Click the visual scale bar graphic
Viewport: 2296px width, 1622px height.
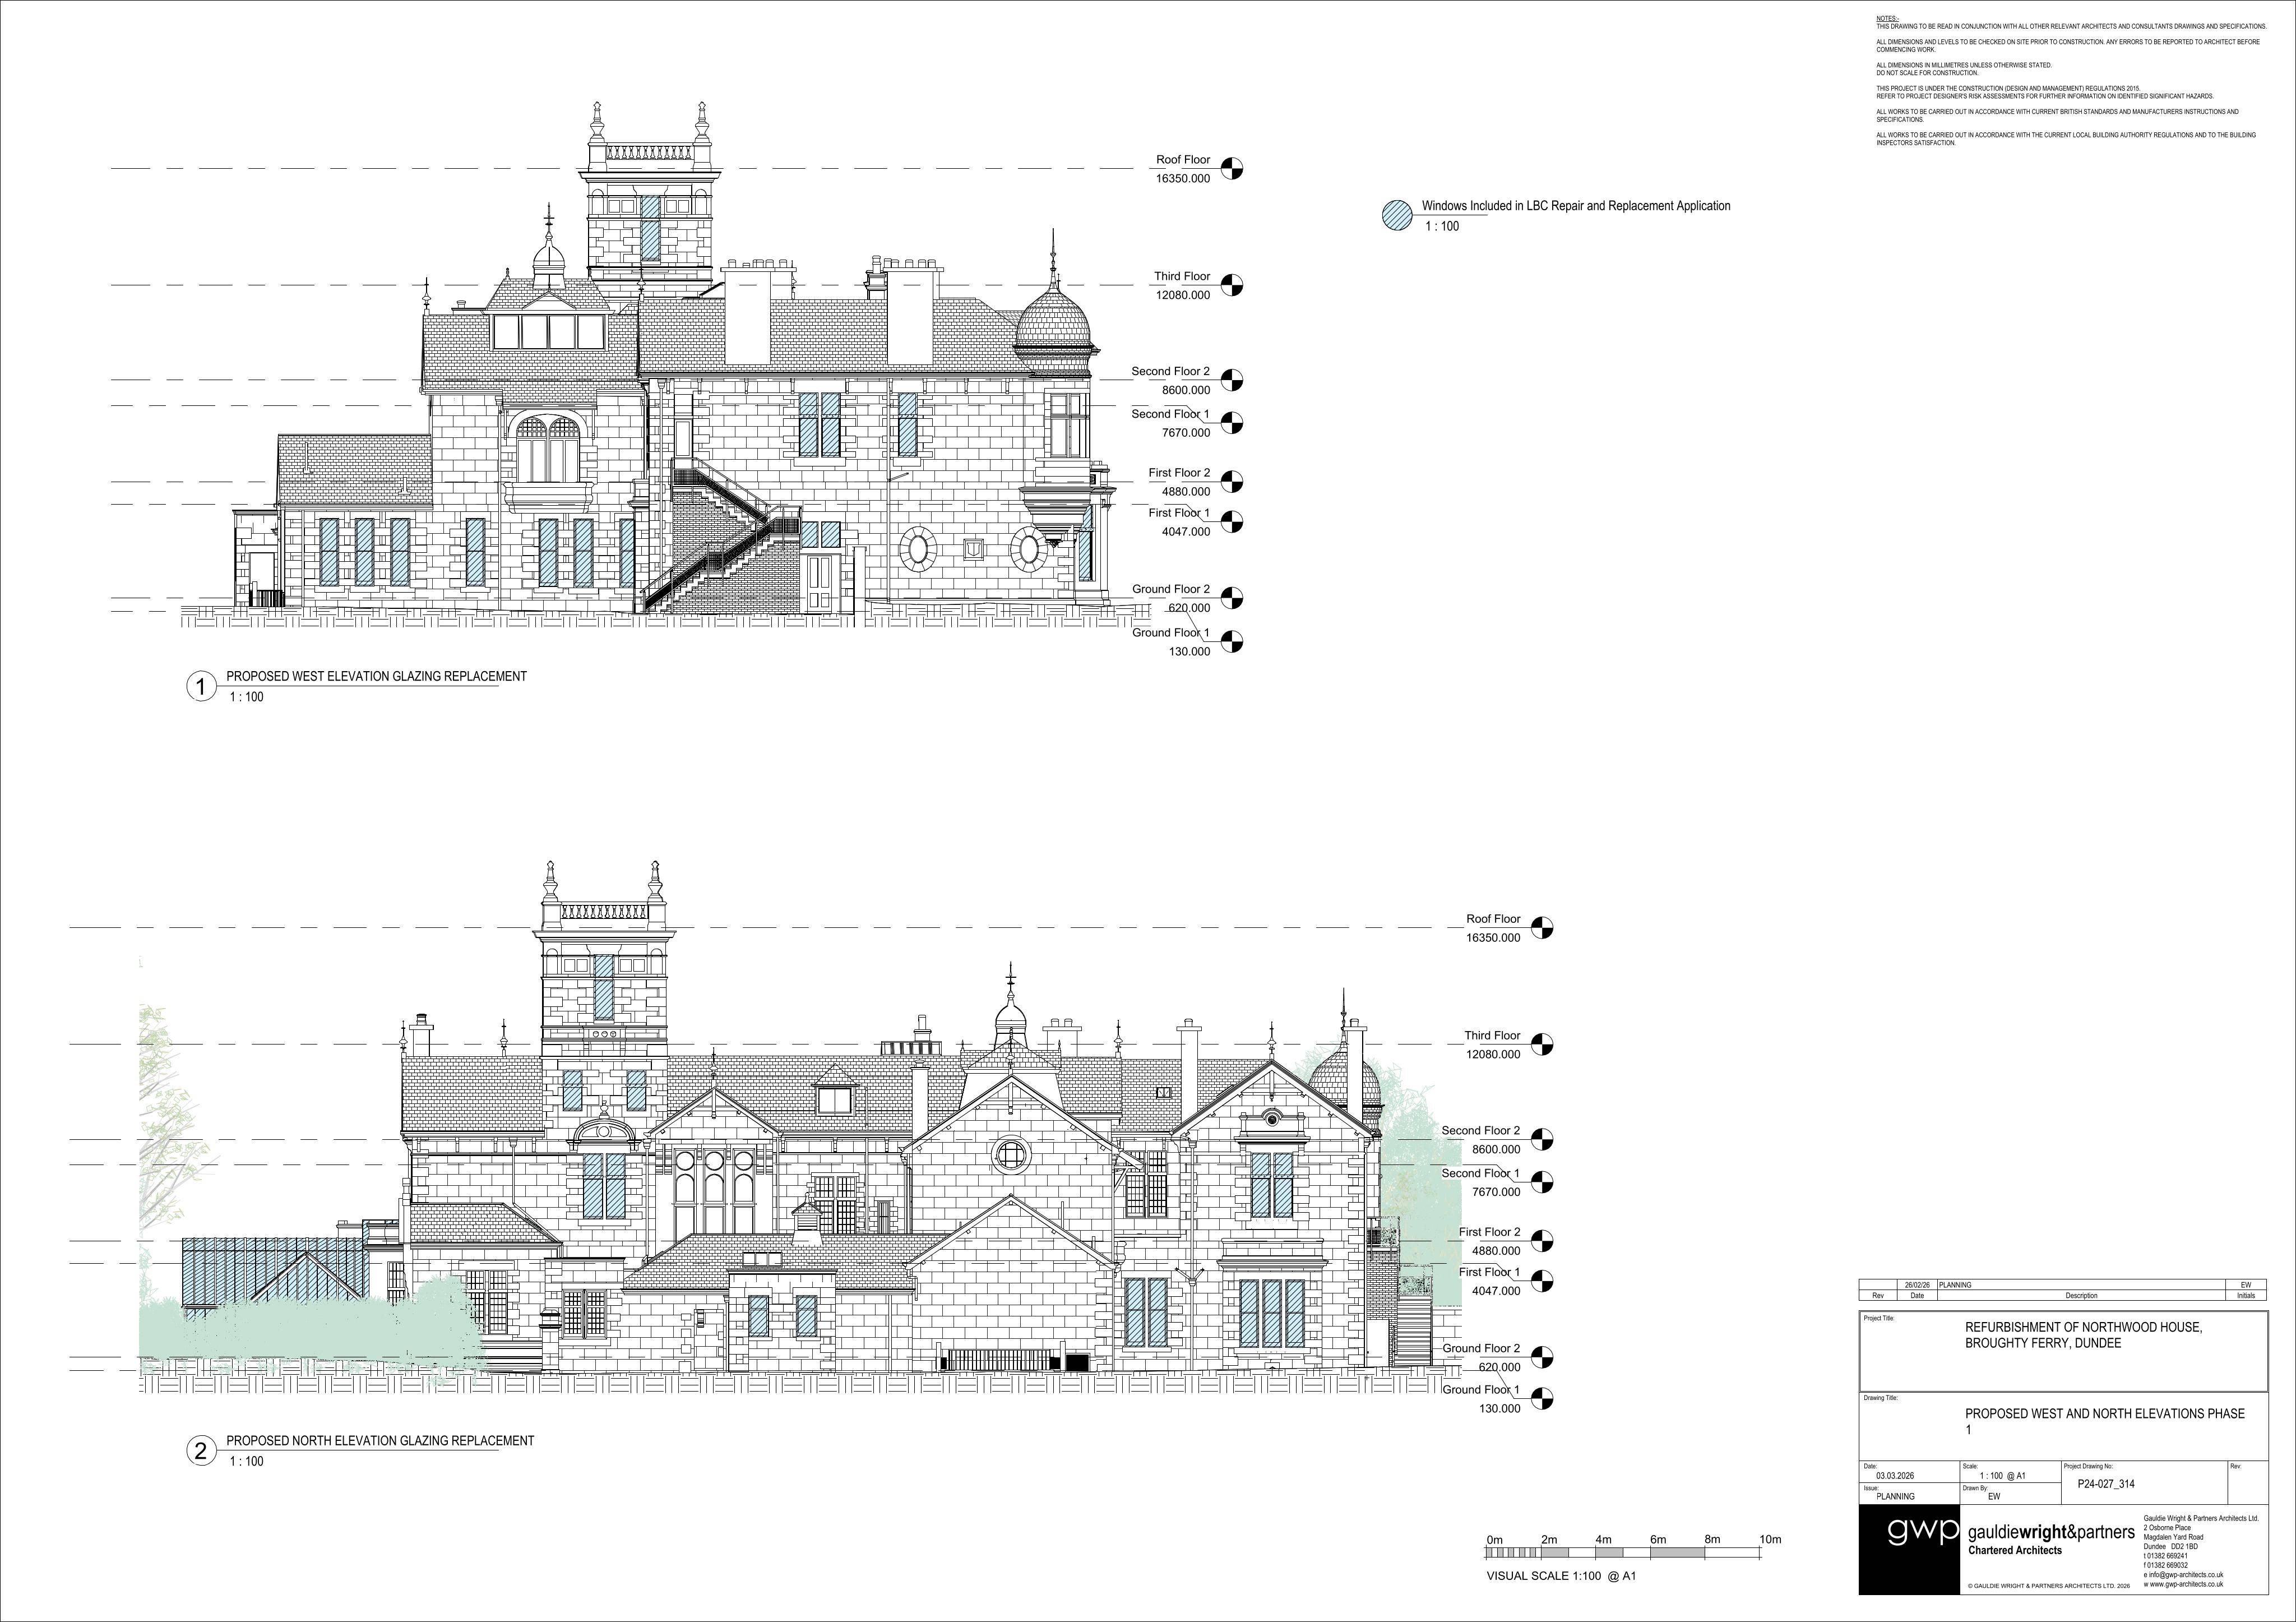click(1624, 1552)
